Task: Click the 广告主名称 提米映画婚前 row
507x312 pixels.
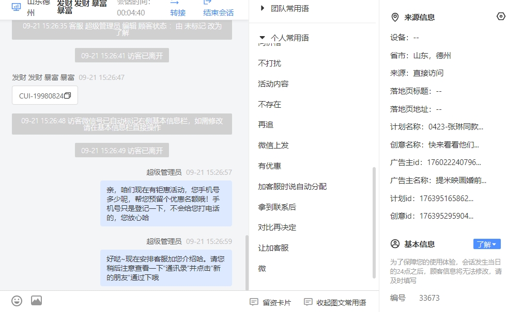Action: click(438, 180)
